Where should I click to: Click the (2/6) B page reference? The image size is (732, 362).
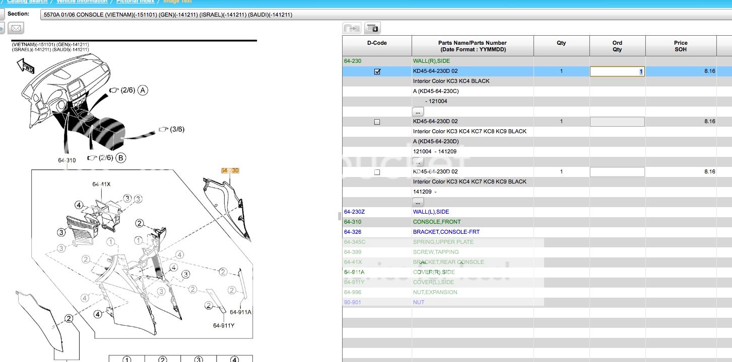pyautogui.click(x=106, y=158)
